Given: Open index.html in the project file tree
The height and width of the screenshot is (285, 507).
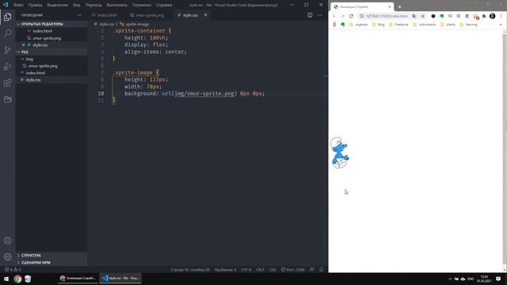Looking at the screenshot, I should [35, 73].
